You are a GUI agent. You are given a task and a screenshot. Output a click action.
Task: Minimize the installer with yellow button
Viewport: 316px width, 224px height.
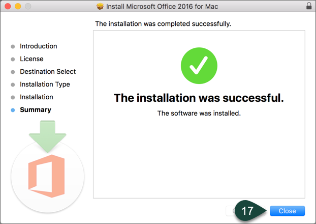point(17,6)
